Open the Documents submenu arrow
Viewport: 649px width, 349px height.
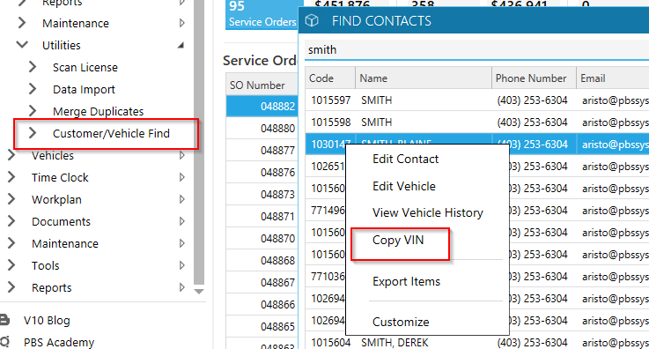pos(181,221)
